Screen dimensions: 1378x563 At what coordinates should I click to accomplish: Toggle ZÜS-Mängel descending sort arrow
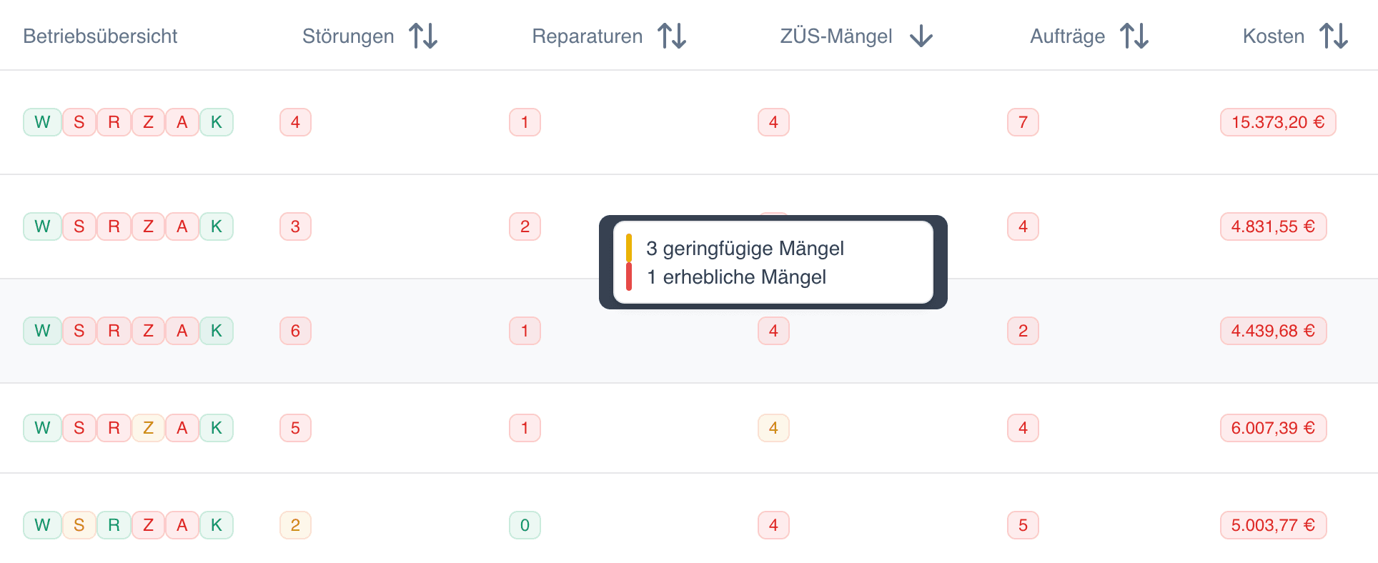(921, 36)
